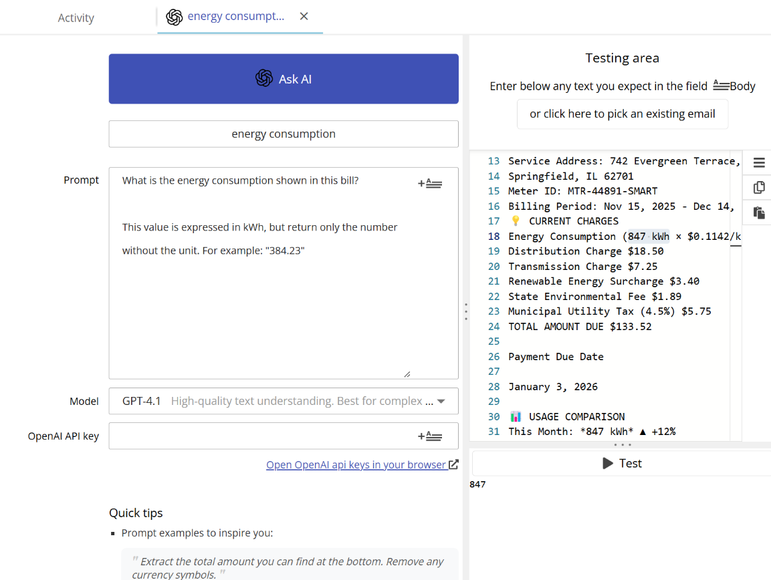The width and height of the screenshot is (771, 580).
Task: Open the hamburger menu in the email preview panel
Action: coord(758,162)
